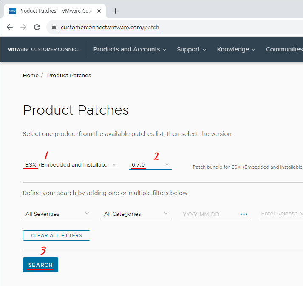Image resolution: width=303 pixels, height=286 pixels.
Task: Open the Communities menu
Action: 284,49
